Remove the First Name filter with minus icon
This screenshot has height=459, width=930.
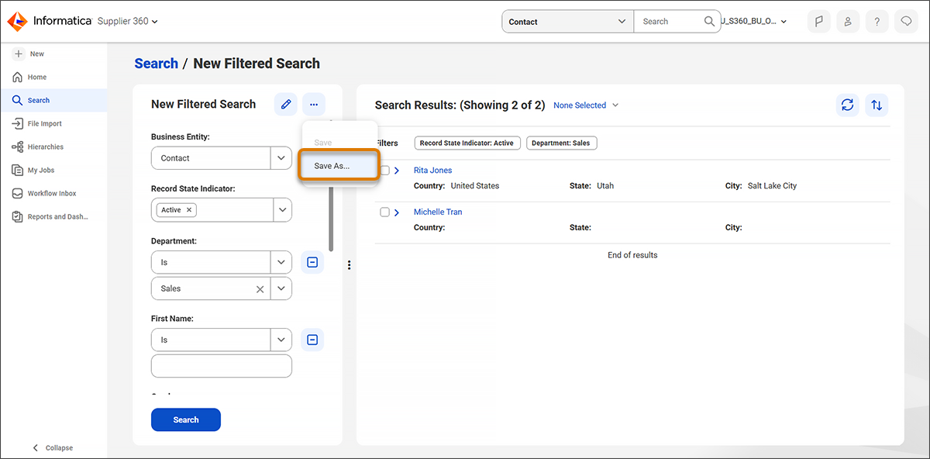[312, 340]
